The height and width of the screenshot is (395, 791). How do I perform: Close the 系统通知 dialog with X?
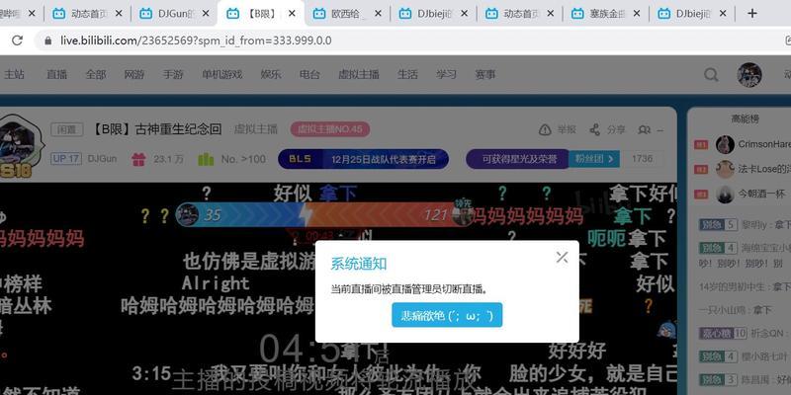pos(562,257)
